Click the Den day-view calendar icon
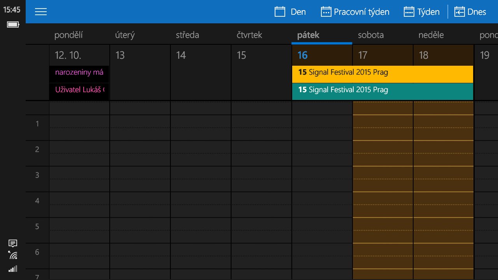Screen dimensions: 498x280 tap(280, 12)
